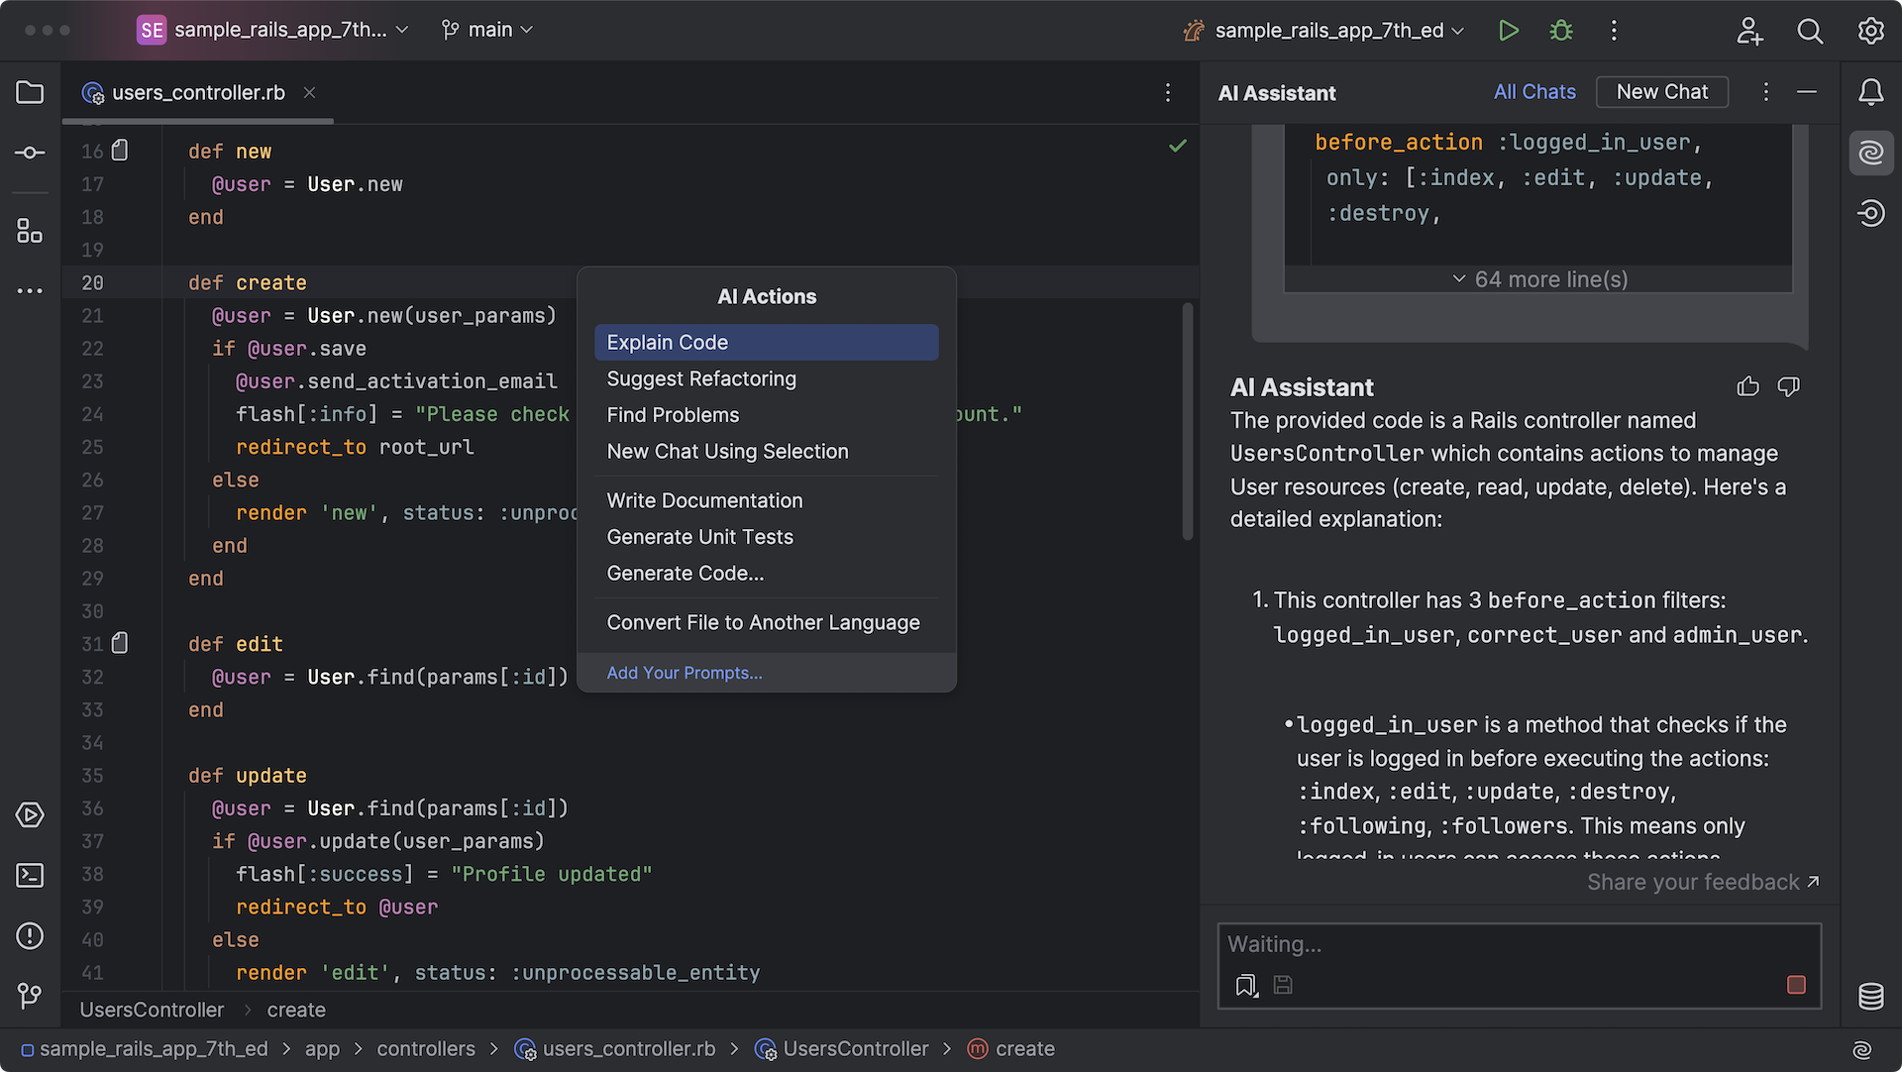Open the Project tool window
This screenshot has height=1072, width=1902.
click(x=30, y=92)
